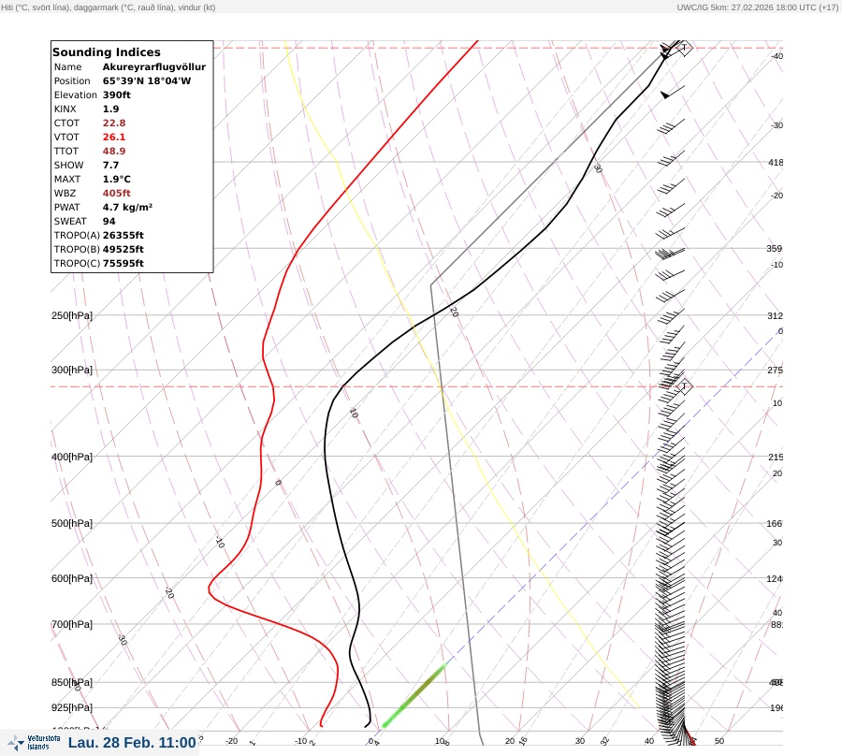Image resolution: width=842 pixels, height=756 pixels.
Task: Click the 600[hPa] pressure label
Action: coord(72,578)
